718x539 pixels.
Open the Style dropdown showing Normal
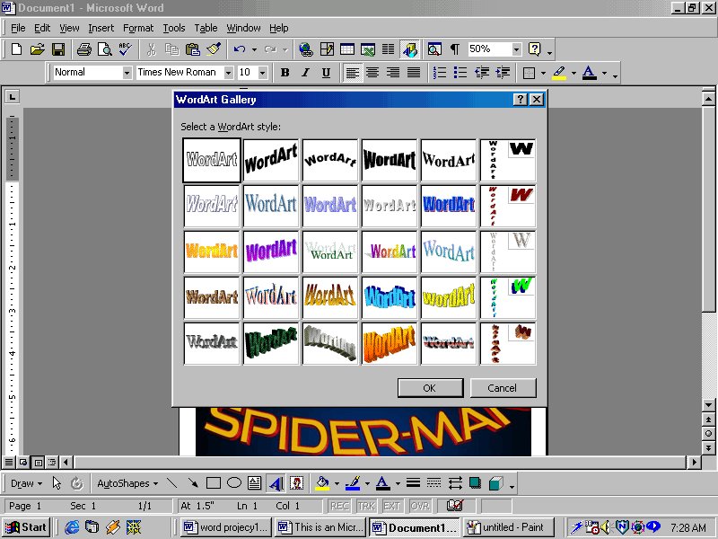127,73
